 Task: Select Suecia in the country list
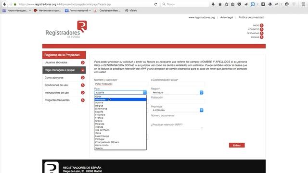point(120,148)
